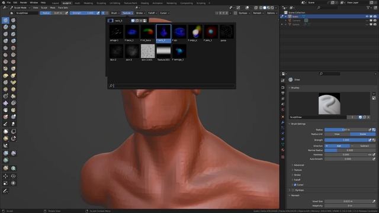Toggle Cursor checkbox in brush settings
This screenshot has width=379, height=213.
pyautogui.click(x=295, y=185)
